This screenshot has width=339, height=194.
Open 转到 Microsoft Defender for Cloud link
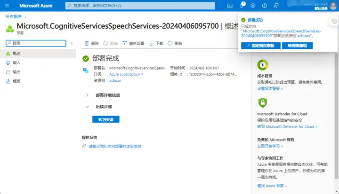(x=287, y=127)
